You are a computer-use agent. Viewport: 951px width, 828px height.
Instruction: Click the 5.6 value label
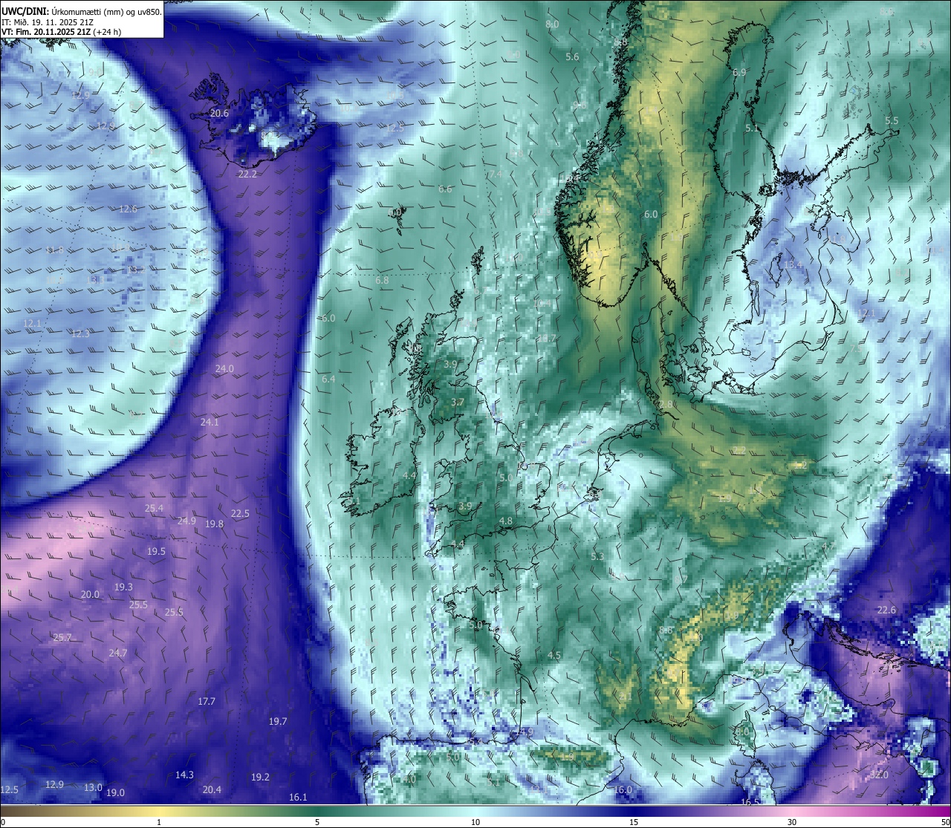coord(572,56)
